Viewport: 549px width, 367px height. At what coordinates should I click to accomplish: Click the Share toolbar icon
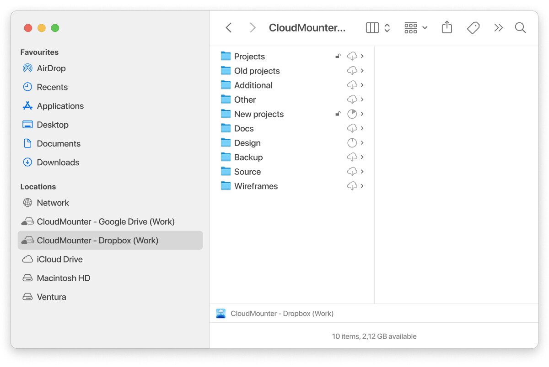pyautogui.click(x=447, y=28)
